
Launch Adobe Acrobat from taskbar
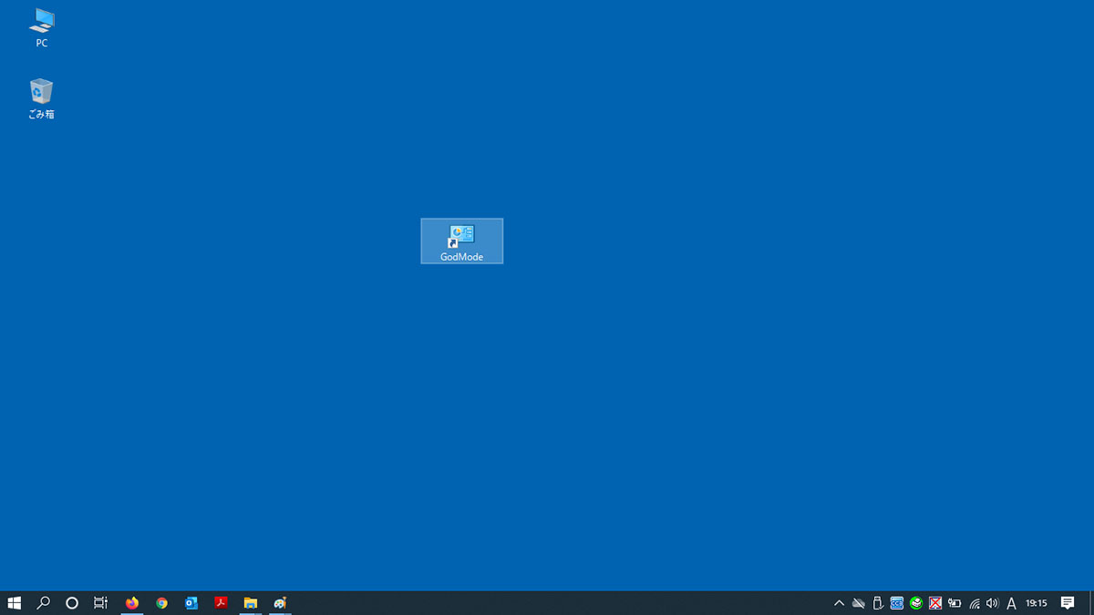[x=221, y=603]
